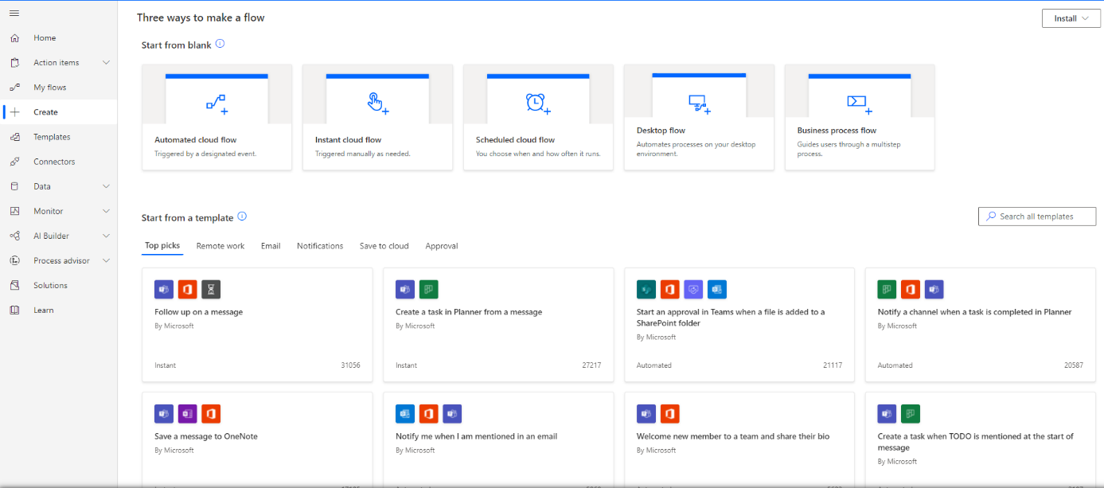Click Office icon on Notify a channel card

click(911, 289)
